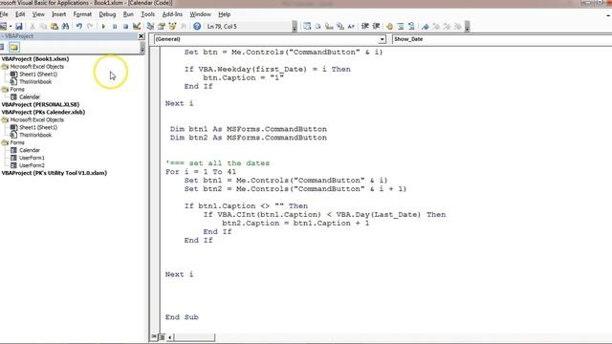This screenshot has height=344, width=612.
Task: Open the Debug menu
Action: tap(107, 14)
